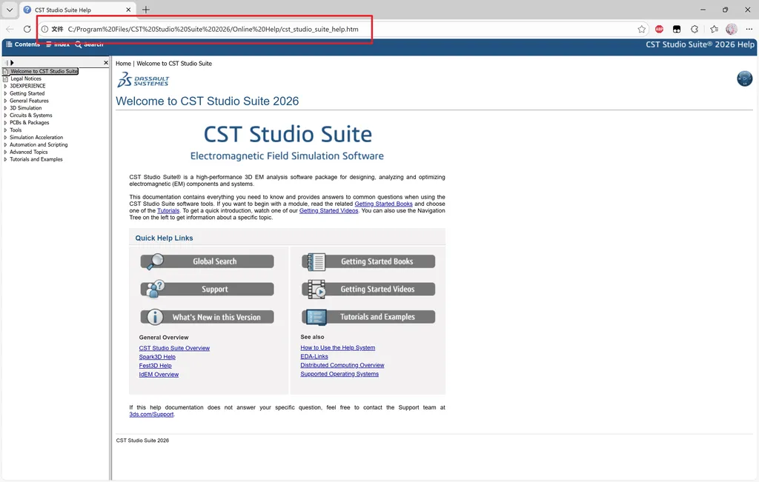Click the round blue play icon at top right

tap(744, 78)
